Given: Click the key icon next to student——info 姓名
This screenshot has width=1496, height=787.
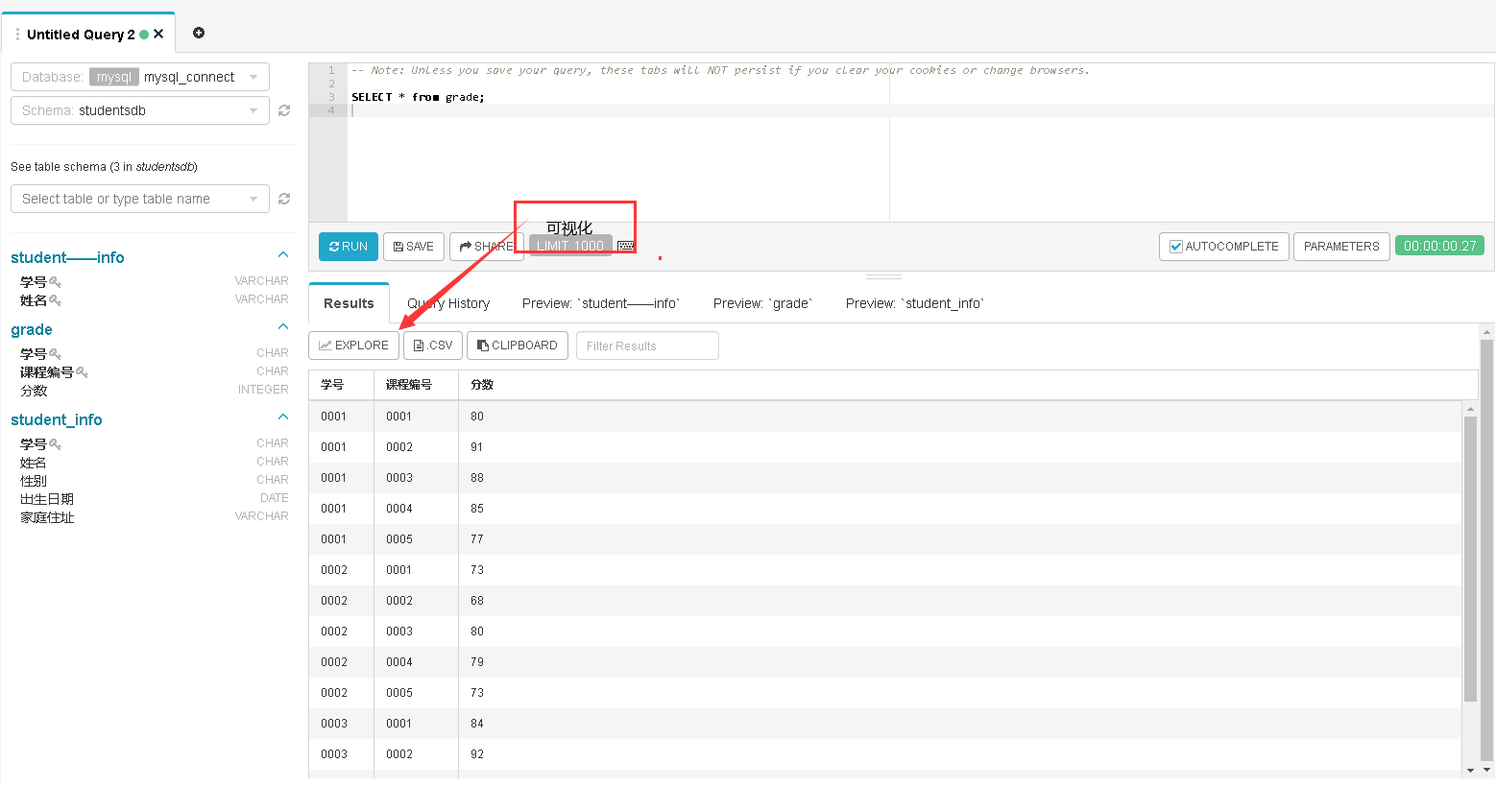Looking at the screenshot, I should tap(56, 300).
